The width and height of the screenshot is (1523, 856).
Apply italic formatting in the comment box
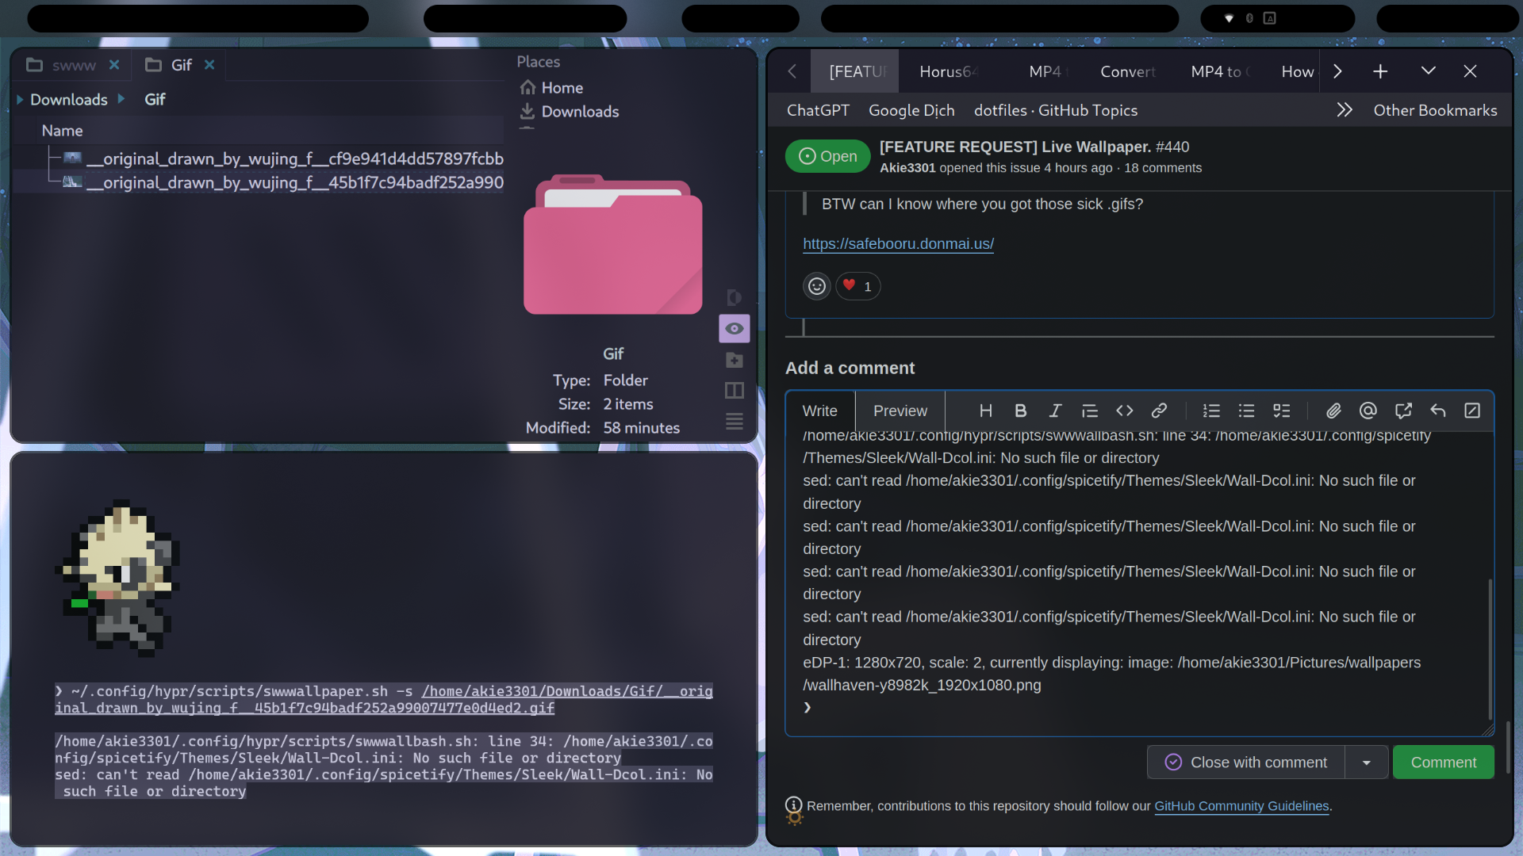[1055, 411]
